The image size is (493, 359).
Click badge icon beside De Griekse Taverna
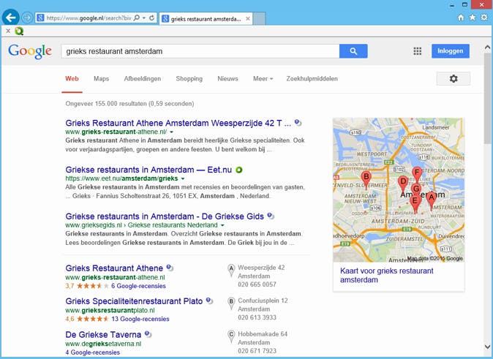148,334
